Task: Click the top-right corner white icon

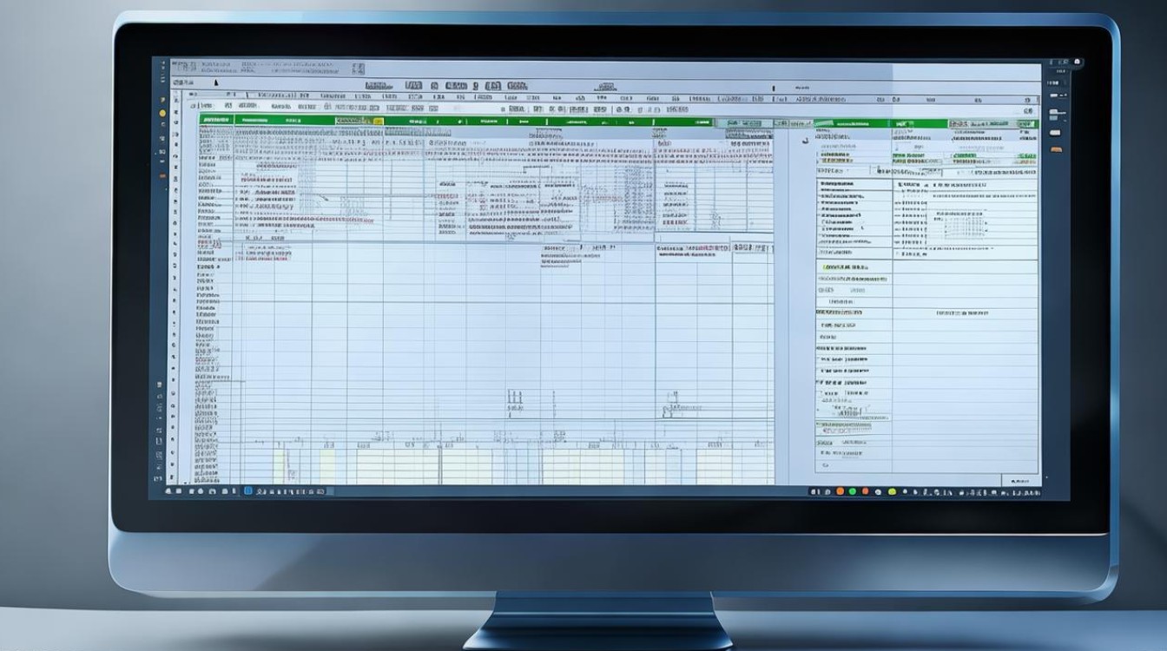Action: point(1078,62)
